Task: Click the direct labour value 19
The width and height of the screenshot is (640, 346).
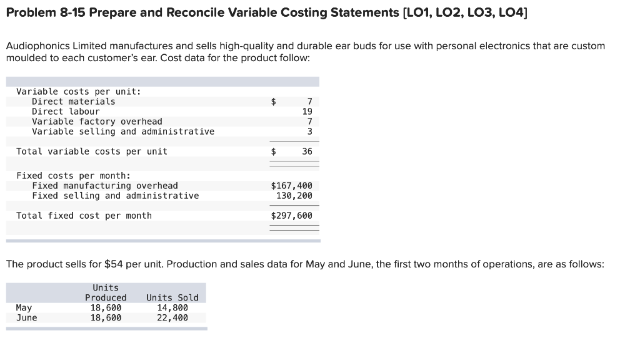Action: pos(307,112)
